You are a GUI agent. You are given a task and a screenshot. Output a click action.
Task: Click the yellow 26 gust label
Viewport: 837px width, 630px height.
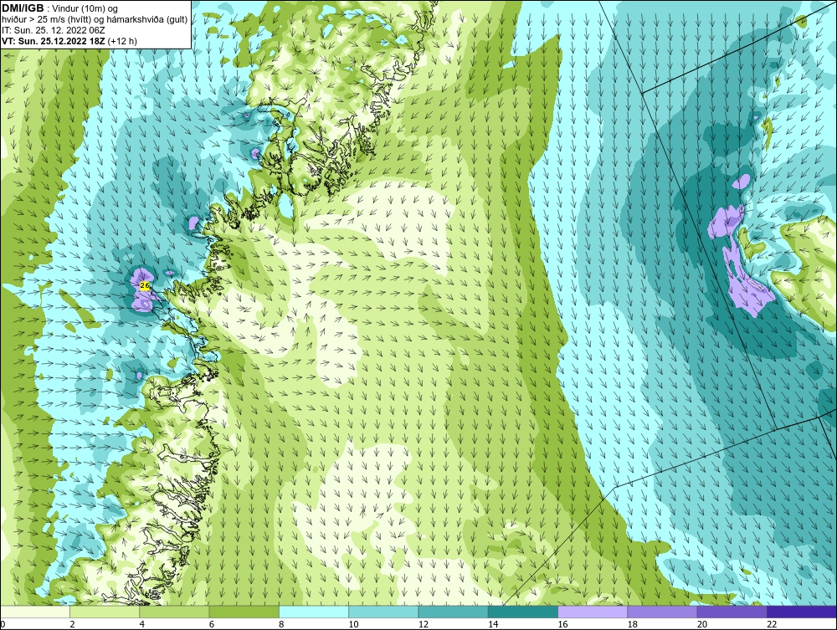[x=145, y=285]
